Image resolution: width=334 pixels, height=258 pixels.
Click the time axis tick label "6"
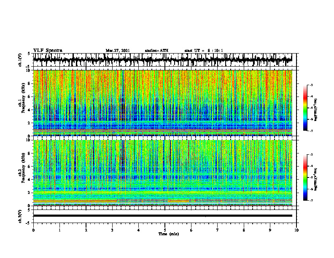coord(191,230)
